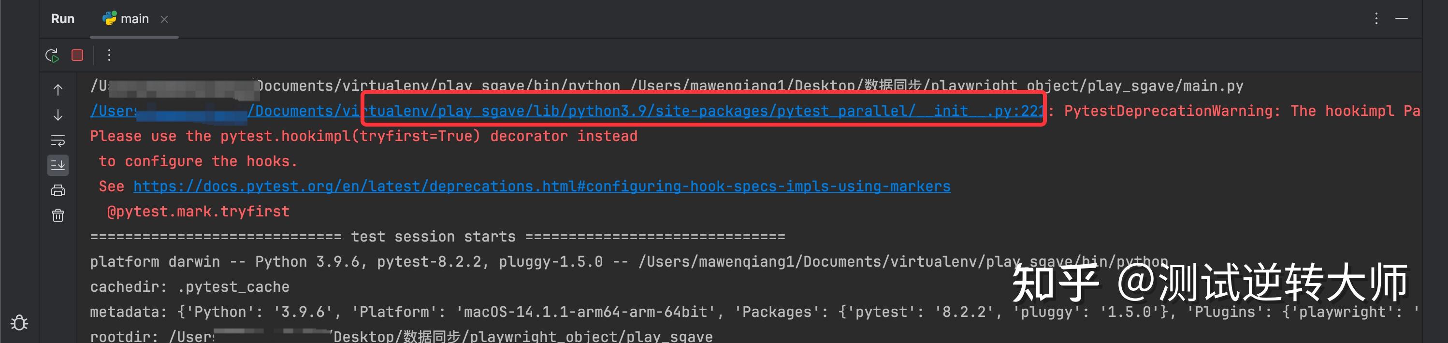Stop the running process
1448x343 pixels.
[x=77, y=55]
